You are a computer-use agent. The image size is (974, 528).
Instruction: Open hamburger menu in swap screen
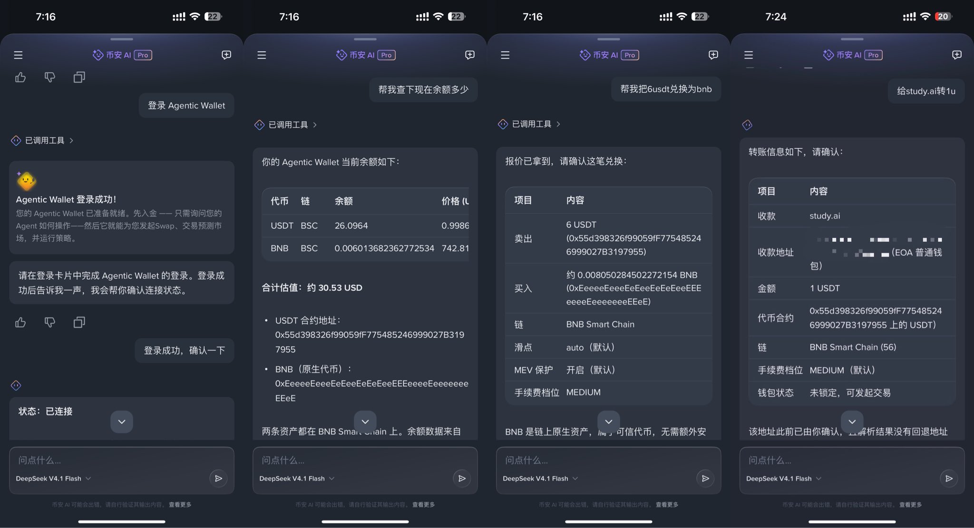(x=505, y=55)
